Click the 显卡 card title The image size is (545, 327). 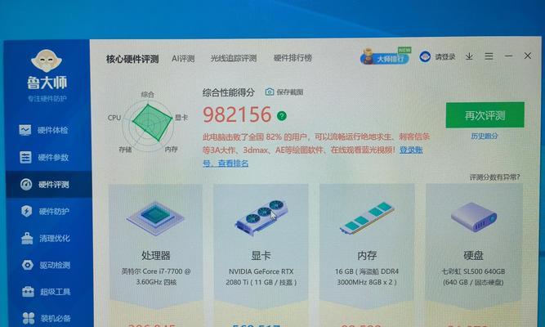[x=261, y=256]
